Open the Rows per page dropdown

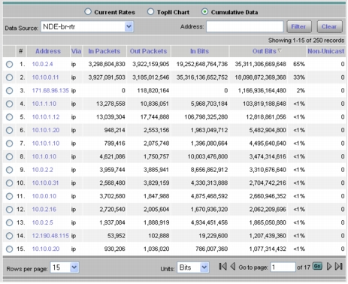click(65, 267)
